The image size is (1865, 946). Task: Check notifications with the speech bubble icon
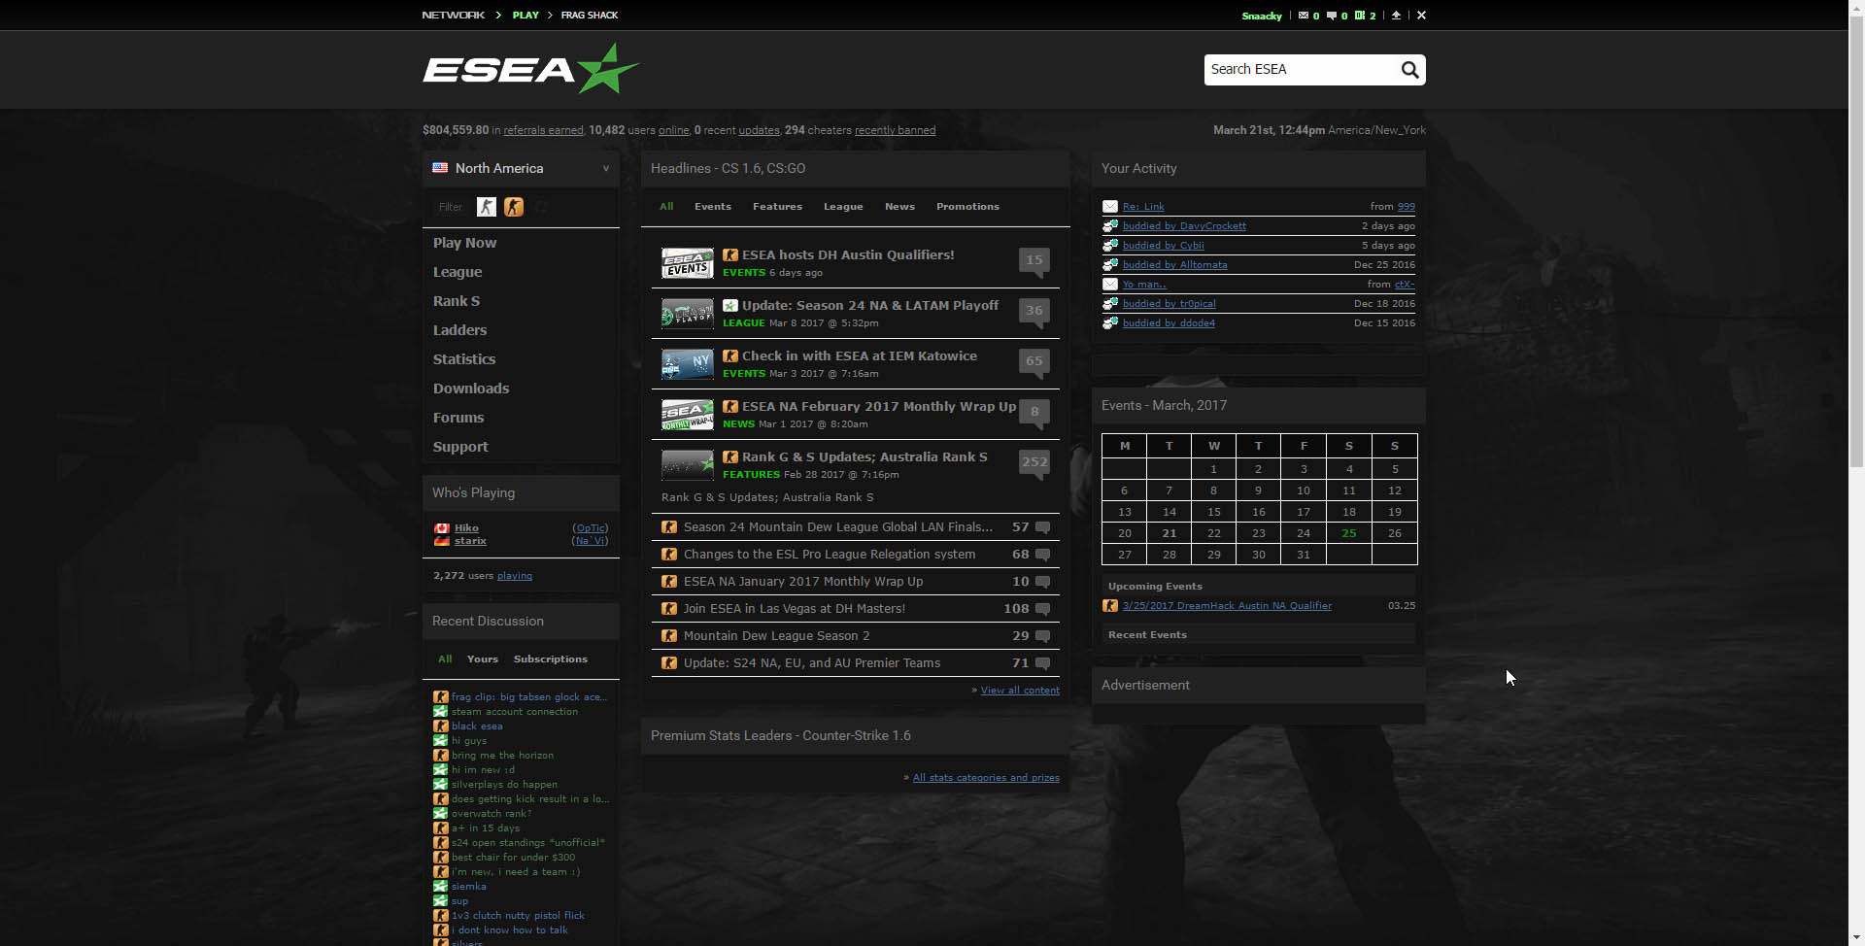pos(1334,15)
